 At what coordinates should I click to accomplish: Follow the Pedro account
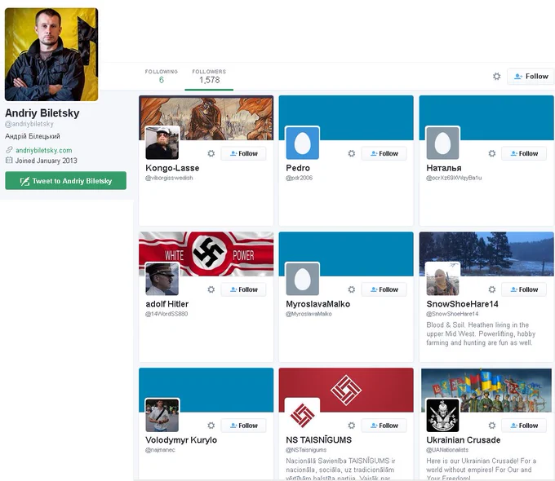pyautogui.click(x=384, y=153)
